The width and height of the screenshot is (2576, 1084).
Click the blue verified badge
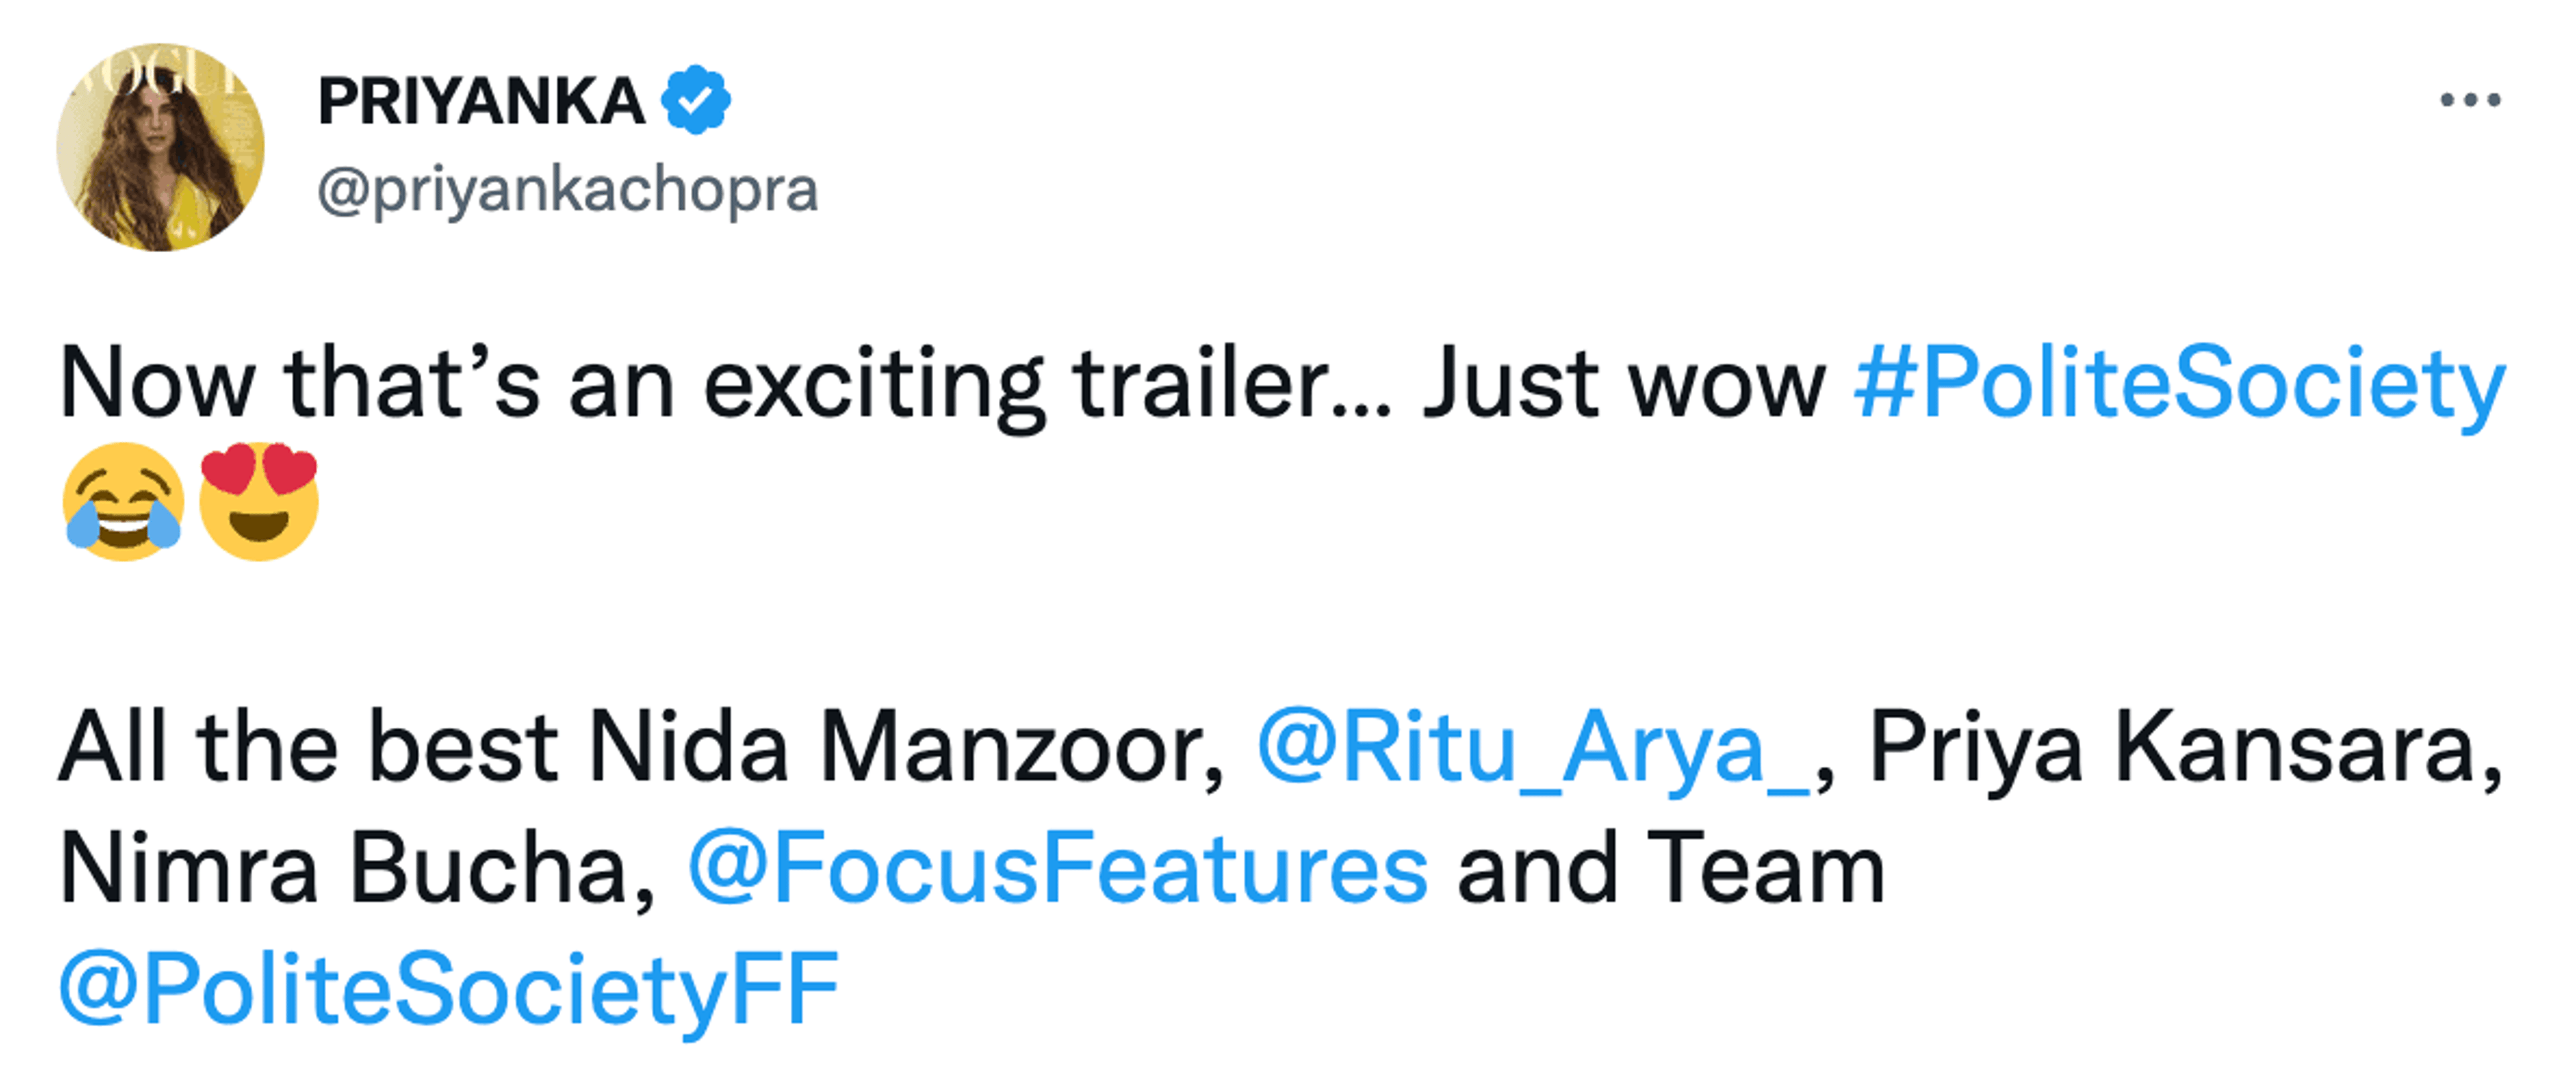click(x=696, y=100)
